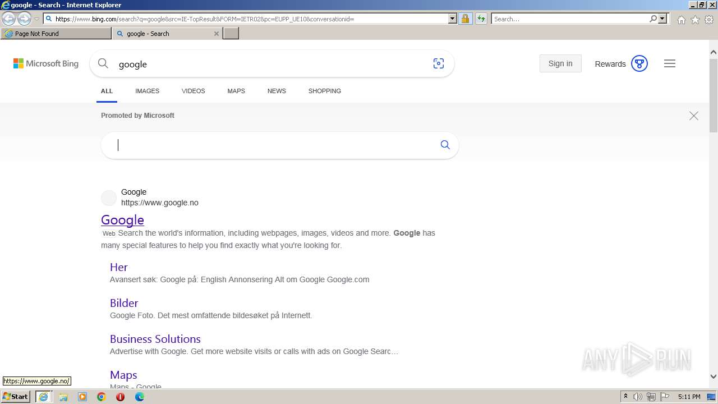
Task: Switch to the MAPS tab
Action: [236, 91]
